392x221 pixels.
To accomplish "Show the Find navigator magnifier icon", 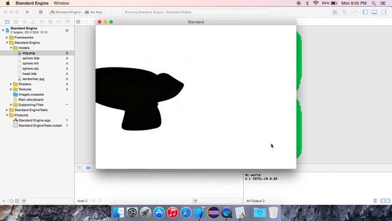I will coord(24,22).
